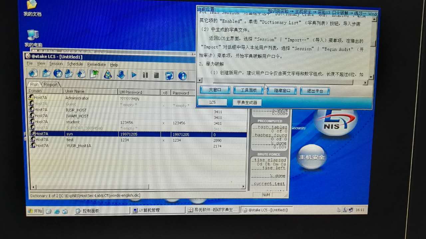This screenshot has height=239, width=426.
Task: Click the 隐藏窗口 button
Action: click(x=282, y=91)
